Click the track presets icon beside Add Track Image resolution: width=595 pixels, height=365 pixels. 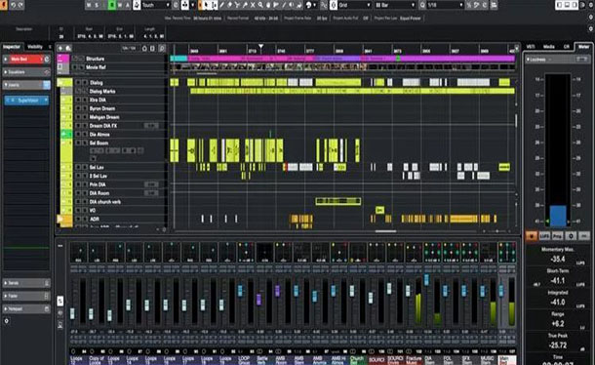pos(68,48)
